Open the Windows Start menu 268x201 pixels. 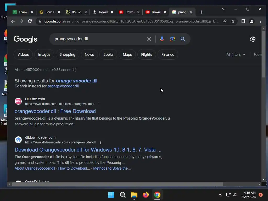coord(111,195)
